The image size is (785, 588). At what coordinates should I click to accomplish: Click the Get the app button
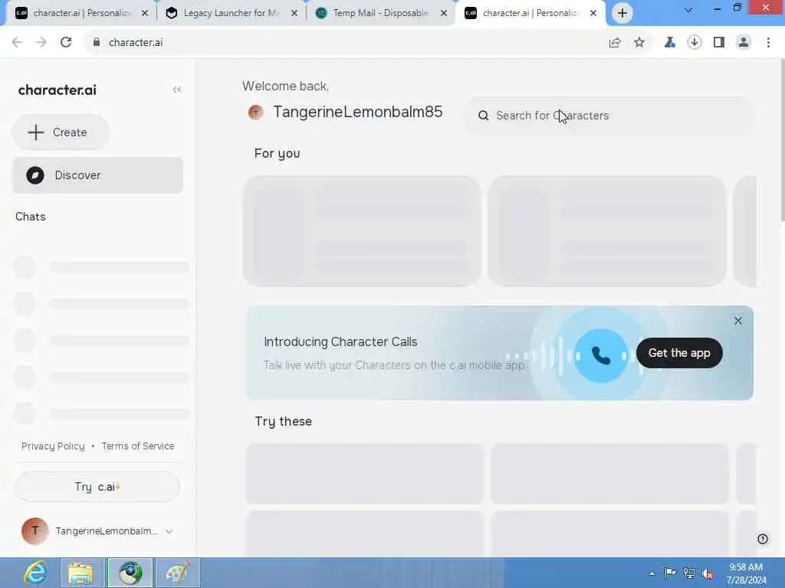coord(679,353)
